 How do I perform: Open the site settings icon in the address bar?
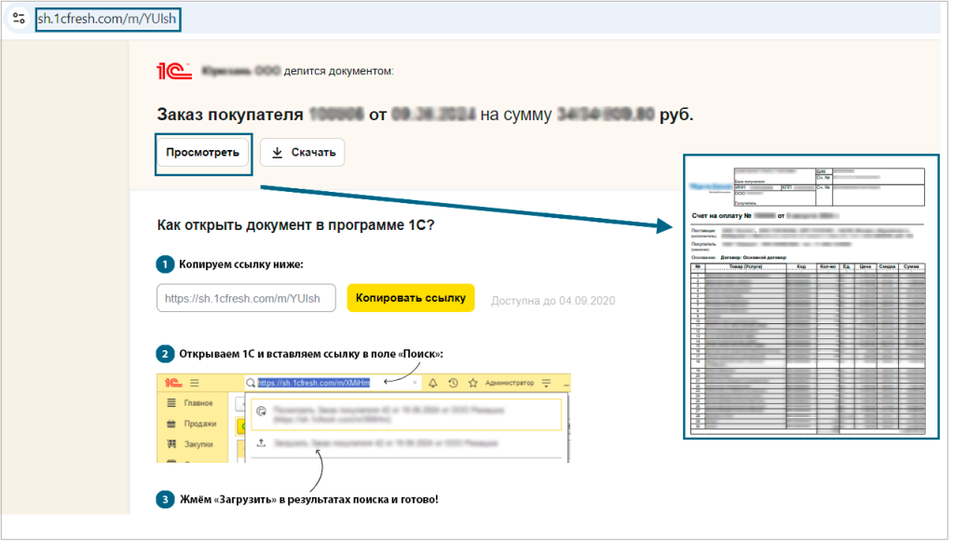18,18
